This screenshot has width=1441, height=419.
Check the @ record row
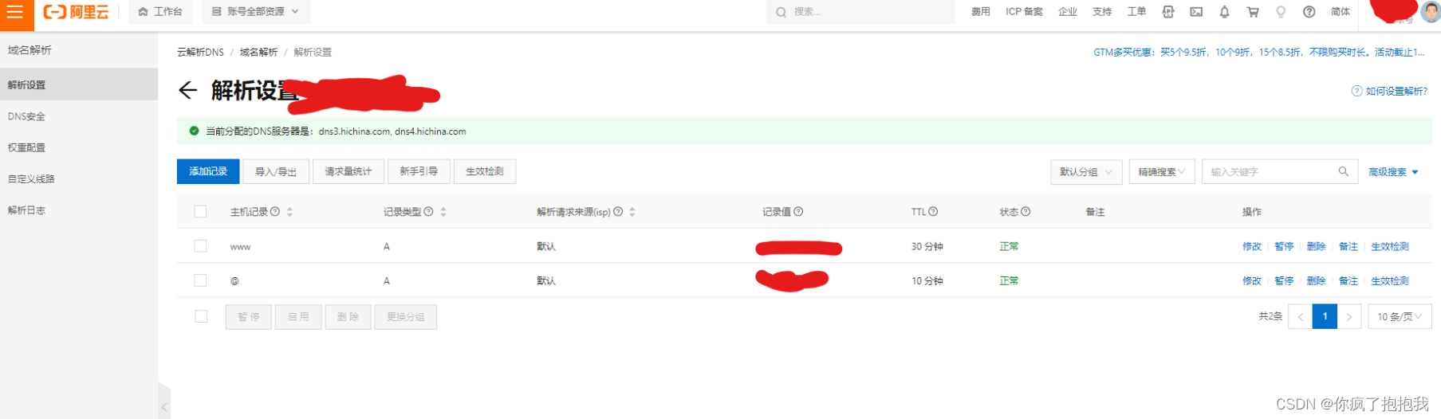click(200, 280)
